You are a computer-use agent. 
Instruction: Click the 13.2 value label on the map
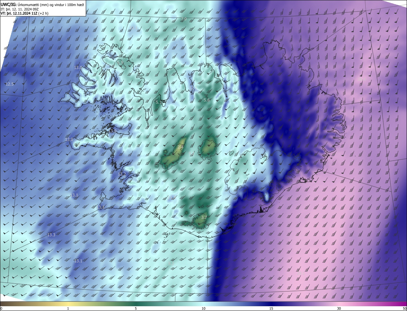(122, 174)
